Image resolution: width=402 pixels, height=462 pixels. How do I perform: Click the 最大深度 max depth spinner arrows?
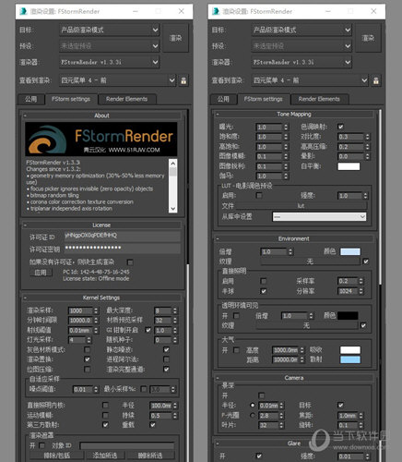pos(175,310)
